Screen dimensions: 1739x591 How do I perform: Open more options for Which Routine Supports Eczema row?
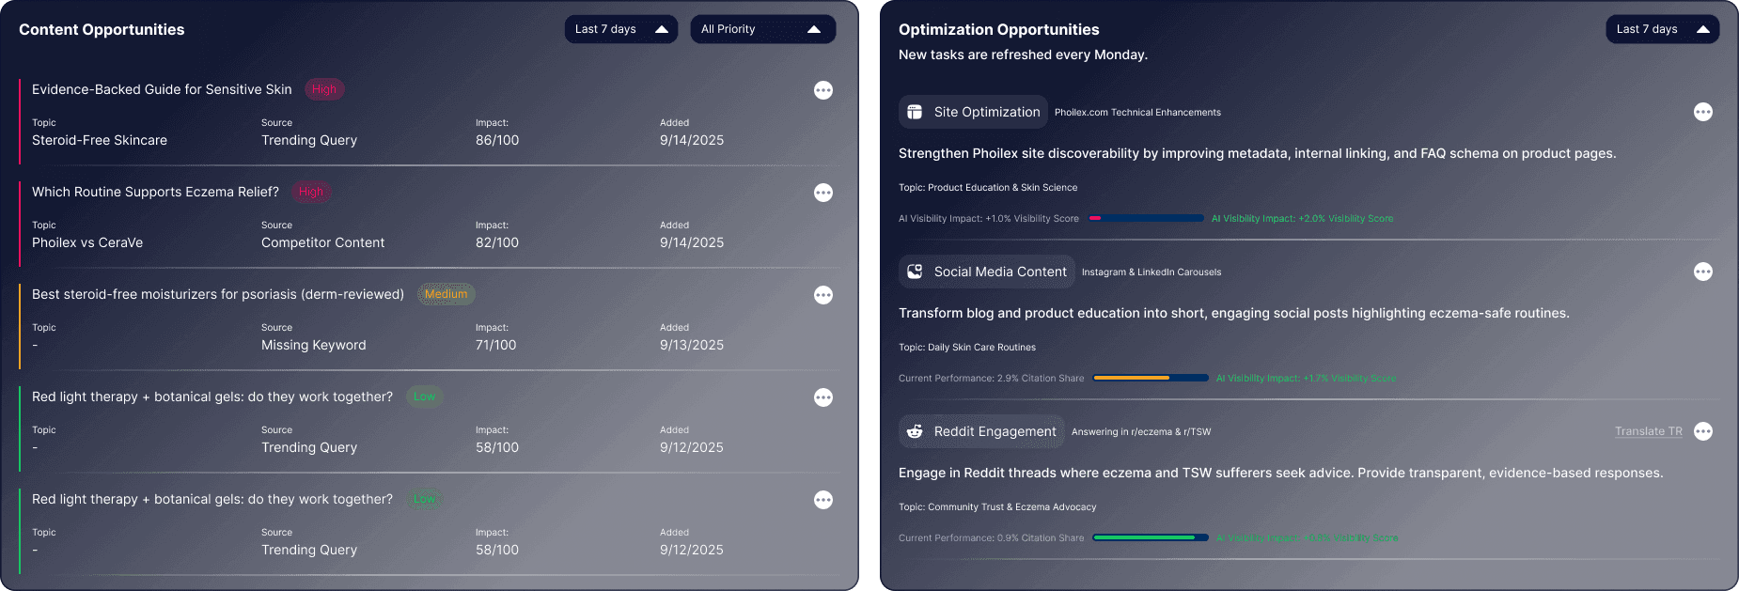pyautogui.click(x=823, y=193)
